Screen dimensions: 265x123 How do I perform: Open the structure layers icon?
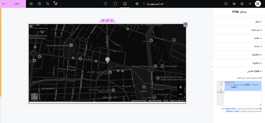tap(234, 4)
